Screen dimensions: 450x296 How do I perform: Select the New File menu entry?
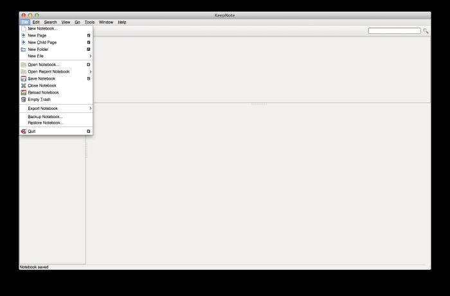pos(56,56)
